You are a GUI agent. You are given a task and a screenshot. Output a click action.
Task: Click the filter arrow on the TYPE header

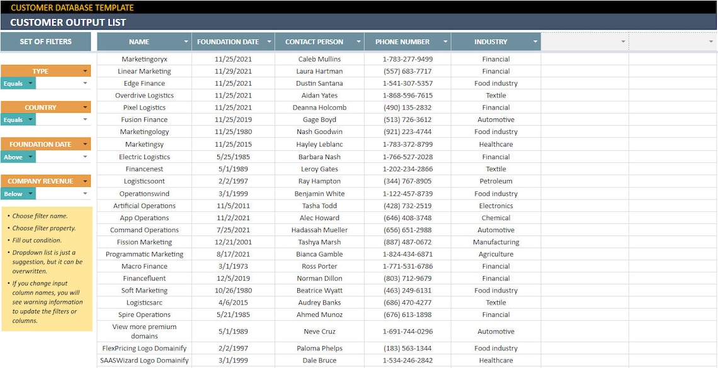84,70
